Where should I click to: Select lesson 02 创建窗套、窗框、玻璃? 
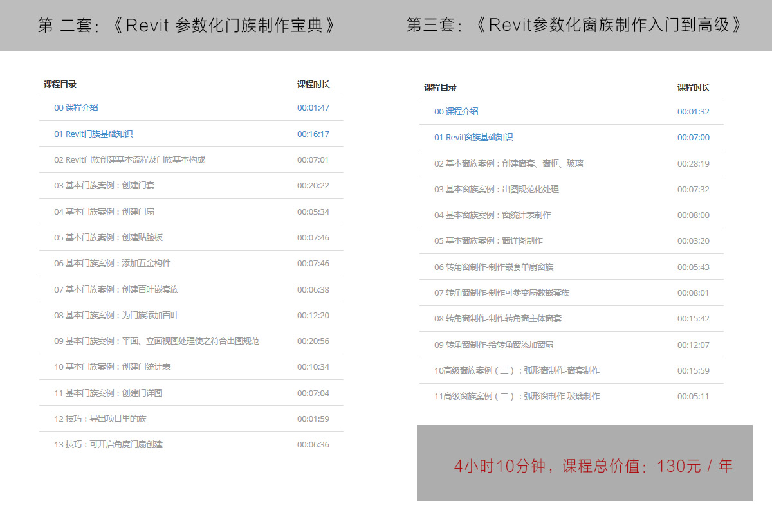509,163
